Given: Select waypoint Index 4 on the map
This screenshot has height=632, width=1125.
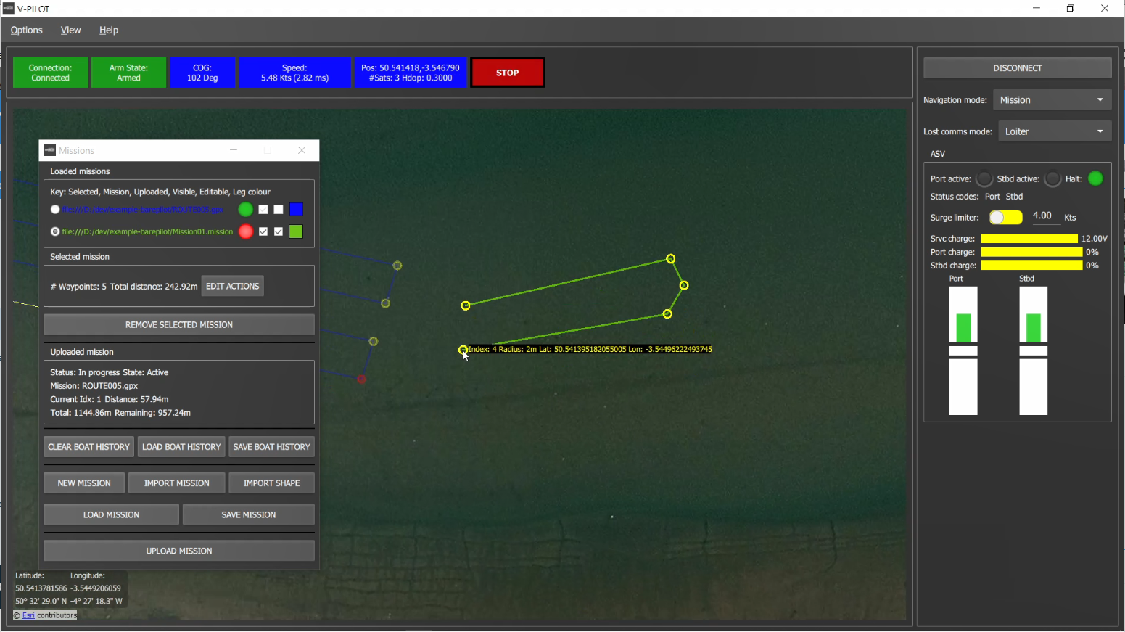Looking at the screenshot, I should (463, 349).
